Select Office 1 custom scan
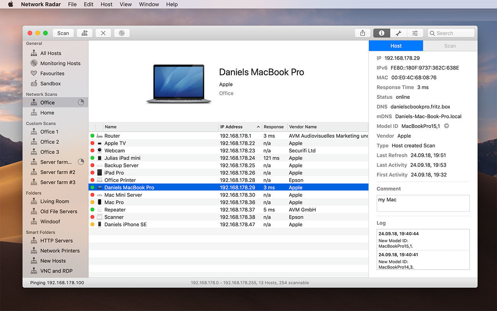Viewport: 497px width, 311px height. (x=55, y=132)
